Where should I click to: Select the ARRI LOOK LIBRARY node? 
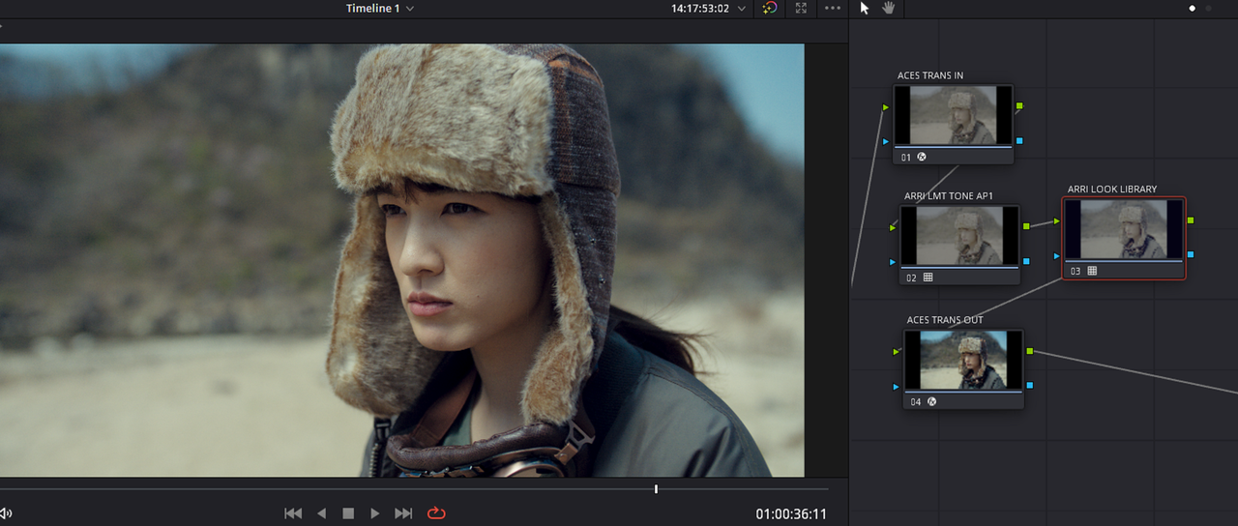(1124, 238)
